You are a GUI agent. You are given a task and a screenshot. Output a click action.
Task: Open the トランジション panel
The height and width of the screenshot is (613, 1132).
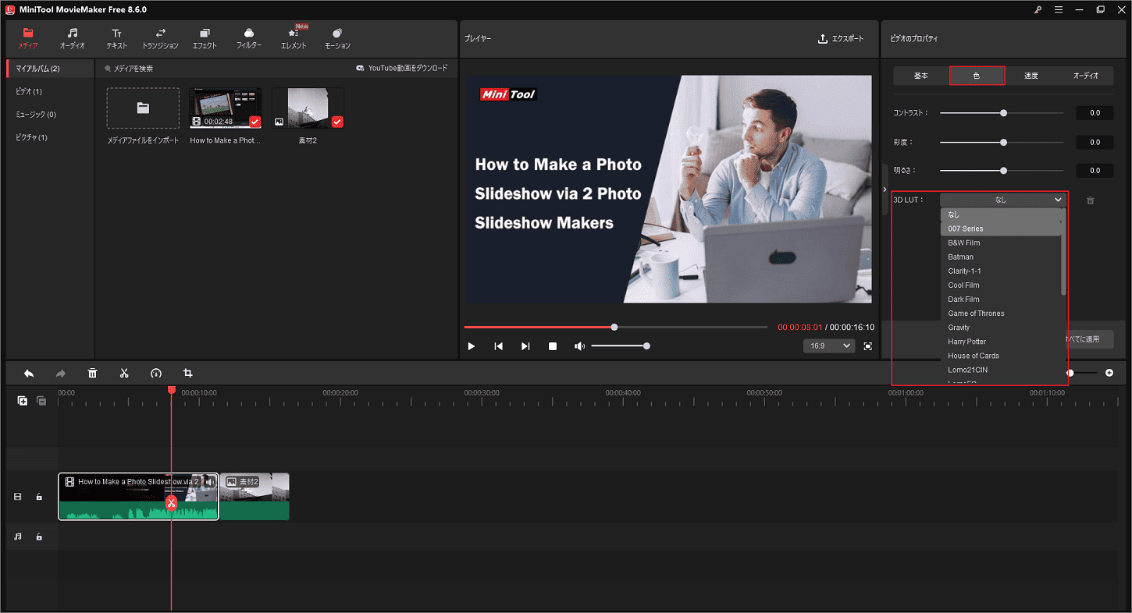coord(160,37)
